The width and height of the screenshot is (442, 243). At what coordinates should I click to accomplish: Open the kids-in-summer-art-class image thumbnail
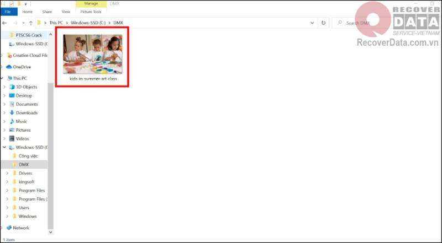[x=93, y=54]
